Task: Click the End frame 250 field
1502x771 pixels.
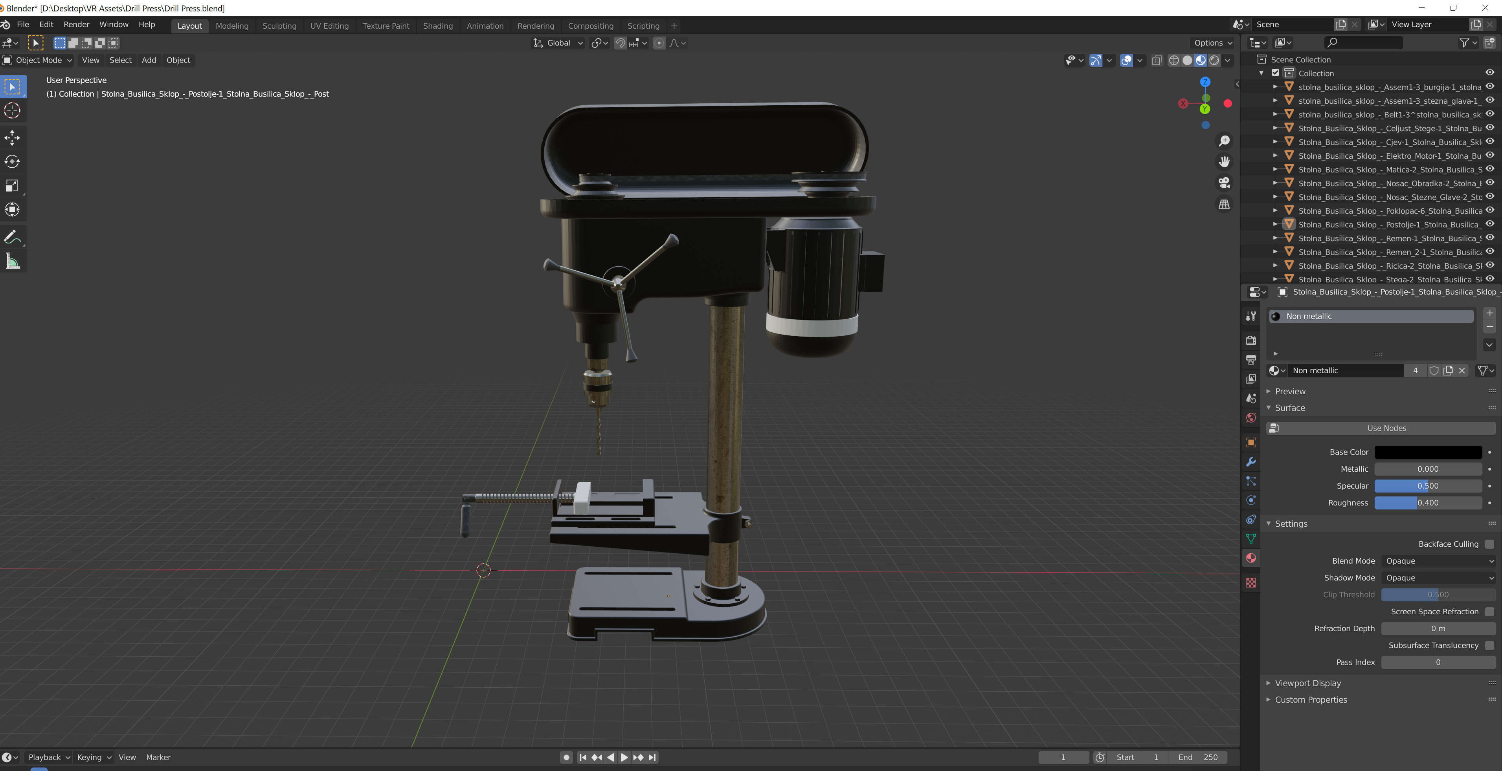Action: [1198, 758]
